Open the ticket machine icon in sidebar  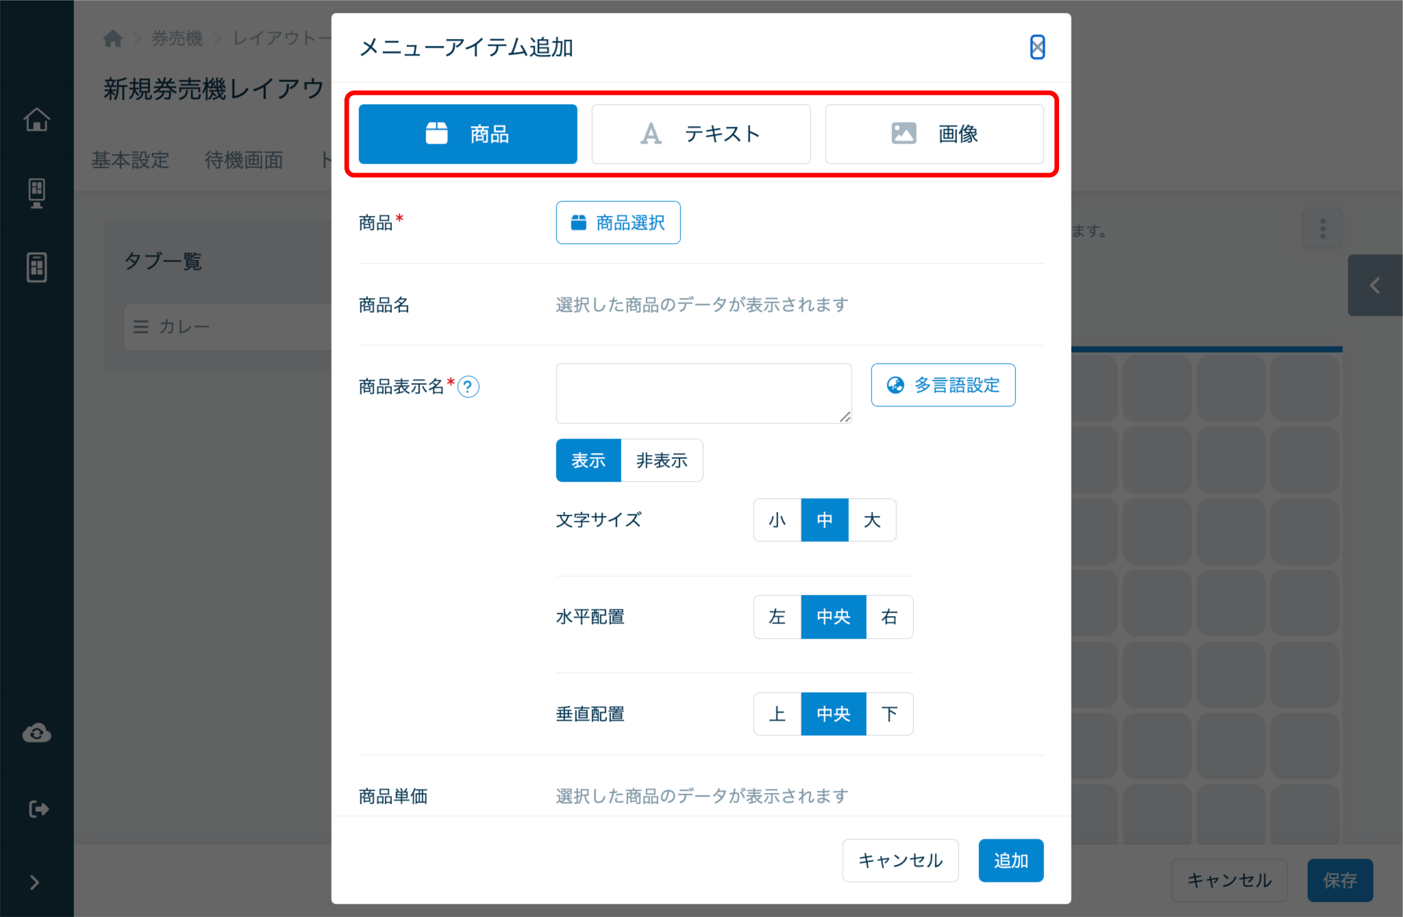pyautogui.click(x=36, y=193)
